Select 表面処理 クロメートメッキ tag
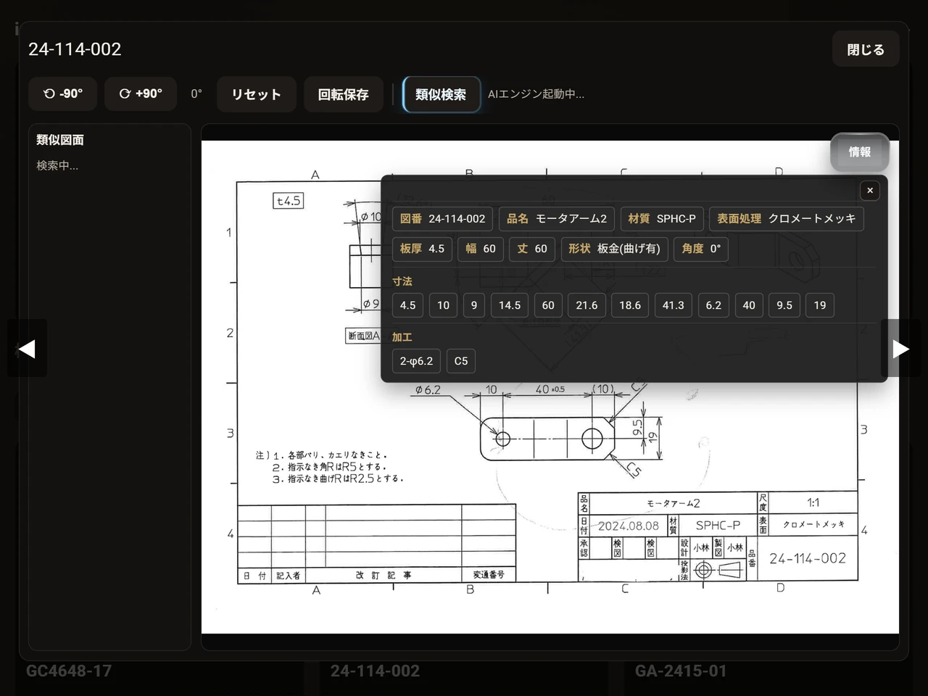 click(786, 219)
